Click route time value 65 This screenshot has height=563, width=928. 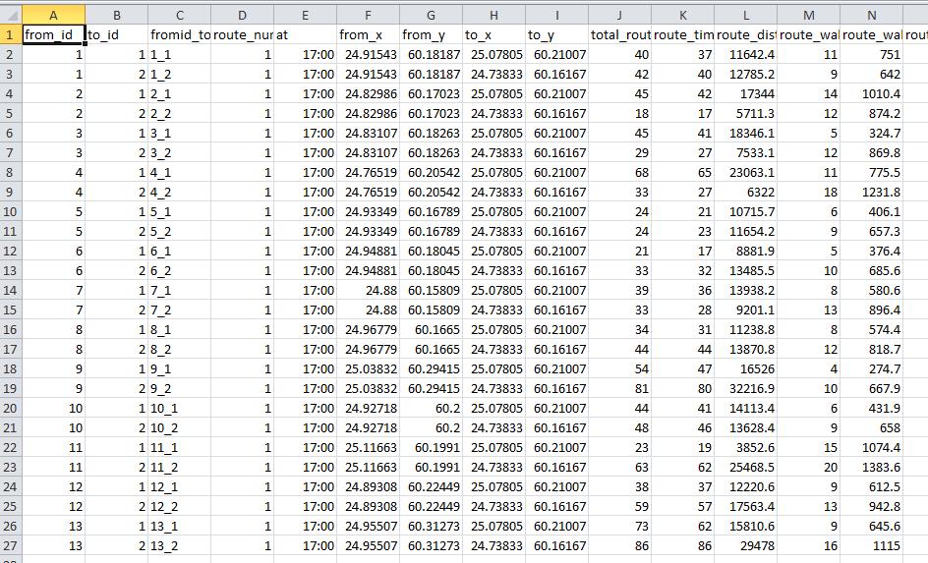(683, 173)
